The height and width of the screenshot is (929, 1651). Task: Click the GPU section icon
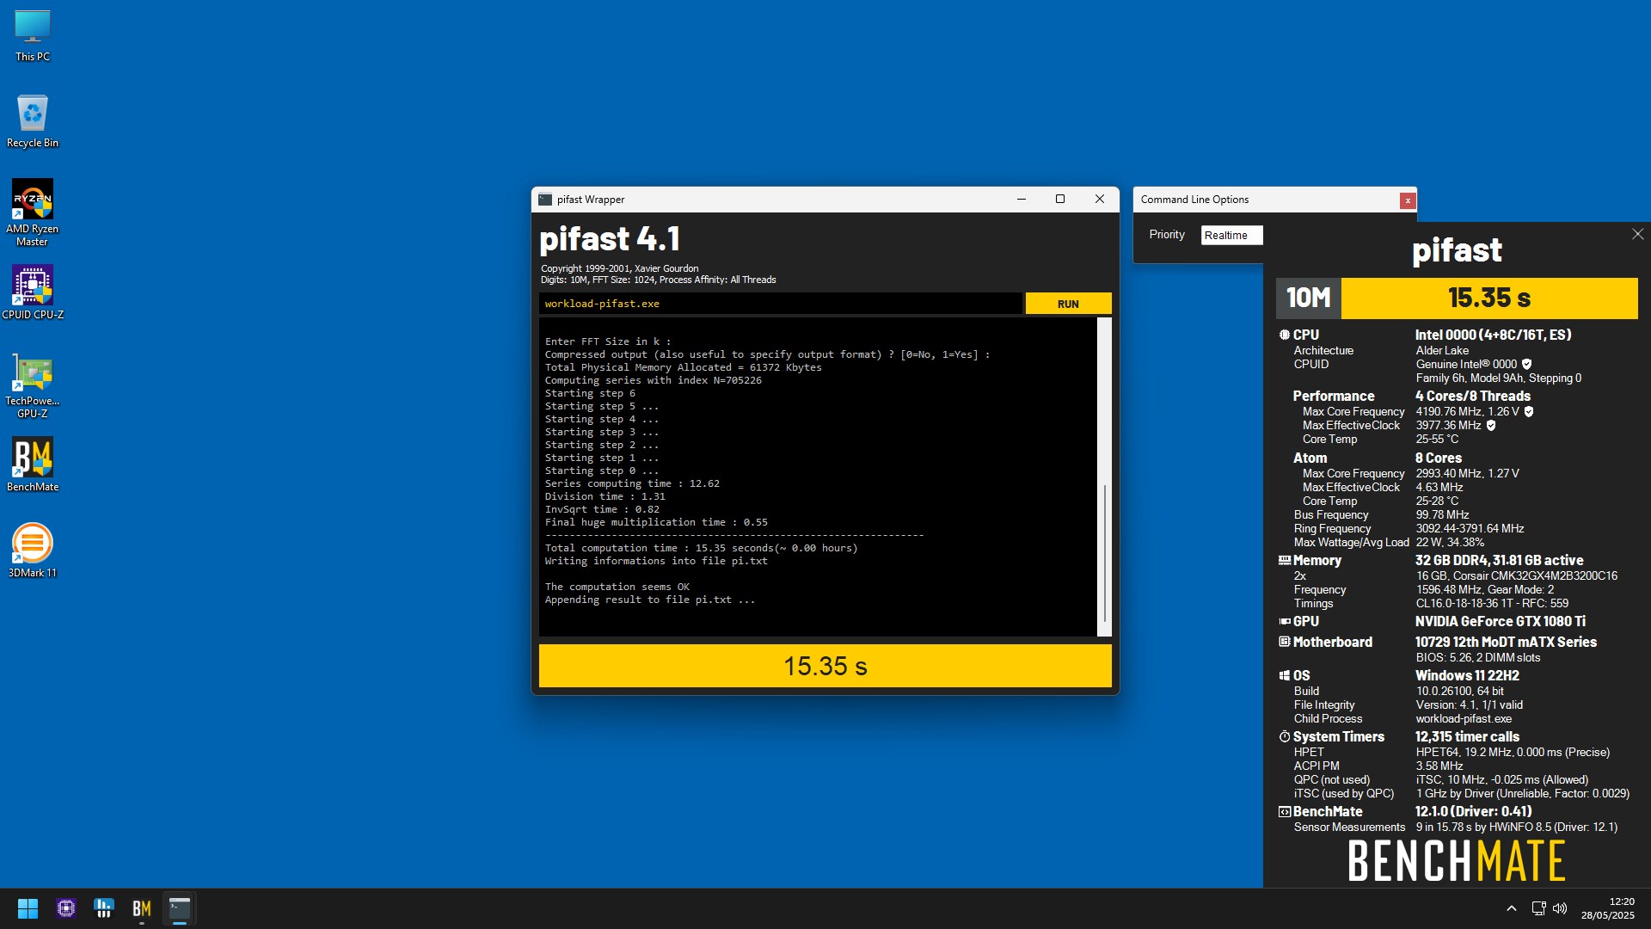pyautogui.click(x=1285, y=621)
